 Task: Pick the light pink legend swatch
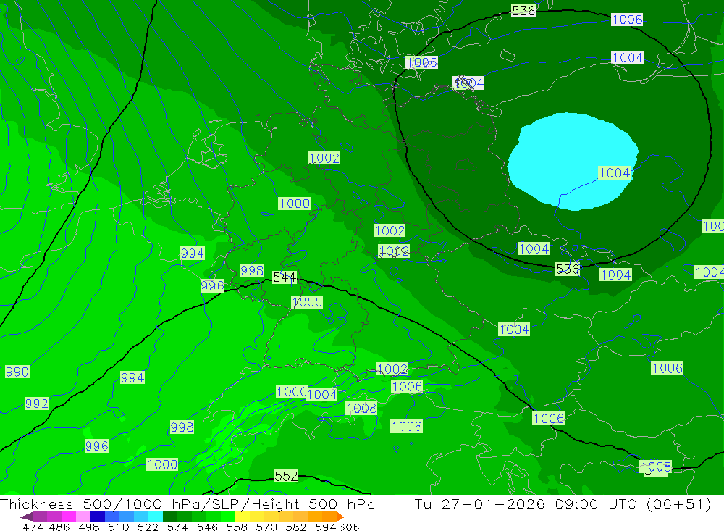coord(83,517)
